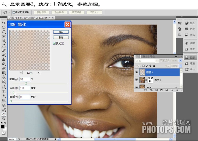Select the Eyedropper tool
The width and height of the screenshot is (198, 141).
4,45
